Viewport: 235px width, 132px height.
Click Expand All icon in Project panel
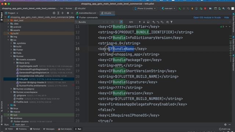click(58, 13)
